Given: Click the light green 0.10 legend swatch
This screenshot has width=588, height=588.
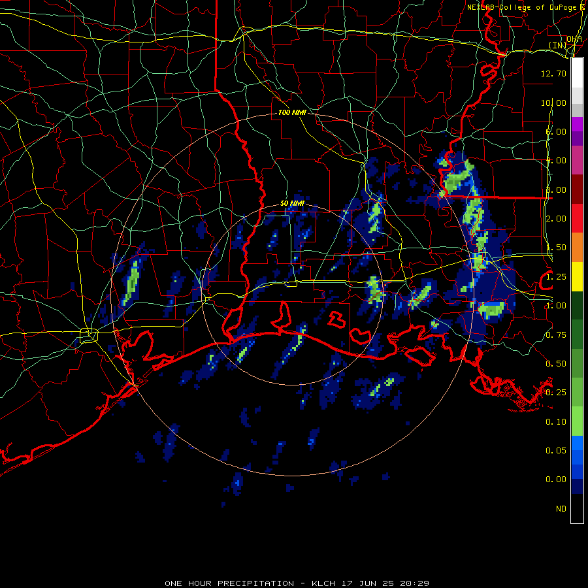Looking at the screenshot, I should 577,421.
